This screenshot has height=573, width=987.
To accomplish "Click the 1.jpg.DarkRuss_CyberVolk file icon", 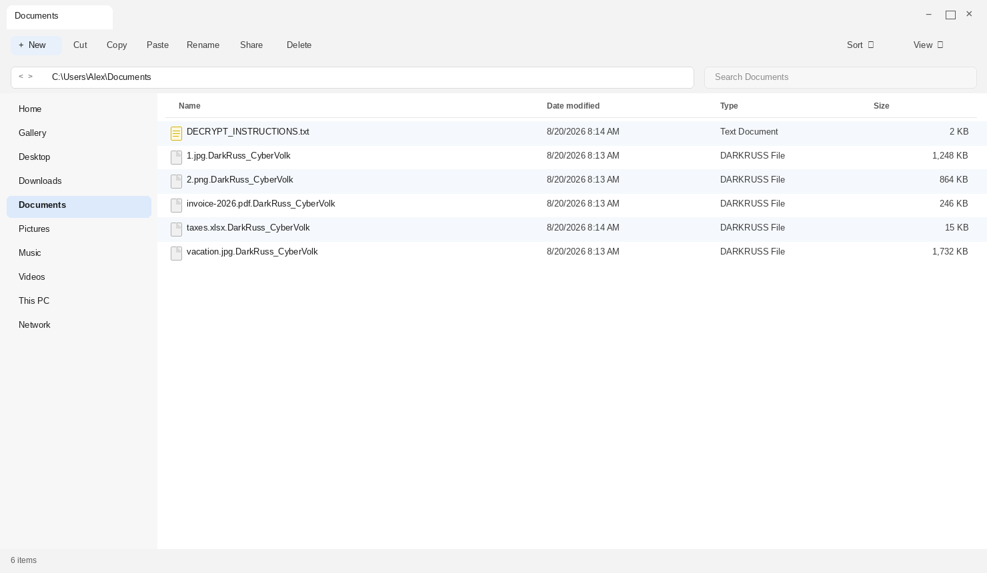I will [x=176, y=157].
